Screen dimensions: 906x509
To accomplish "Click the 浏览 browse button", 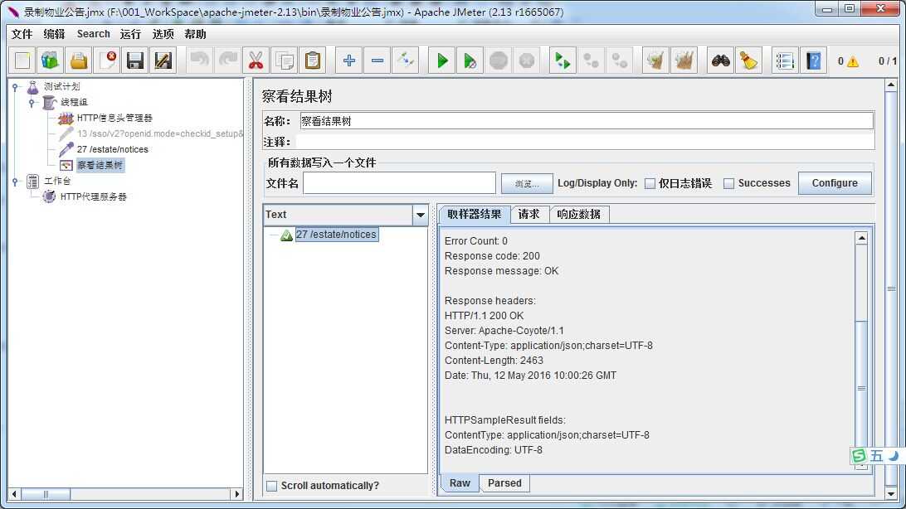I will point(527,183).
